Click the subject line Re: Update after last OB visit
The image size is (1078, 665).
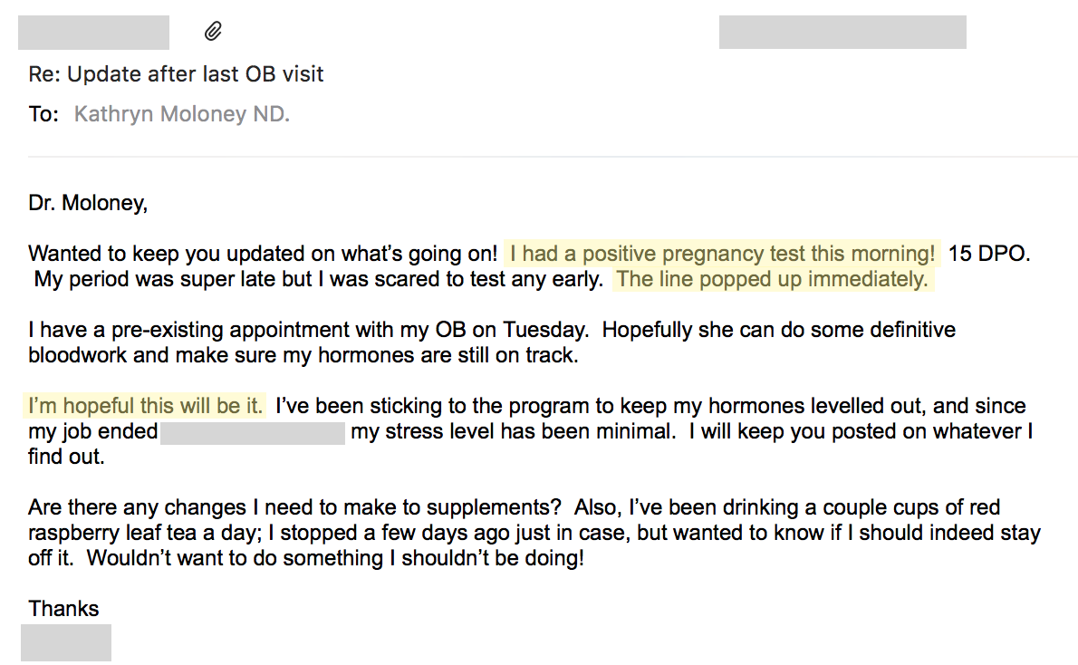tap(176, 74)
